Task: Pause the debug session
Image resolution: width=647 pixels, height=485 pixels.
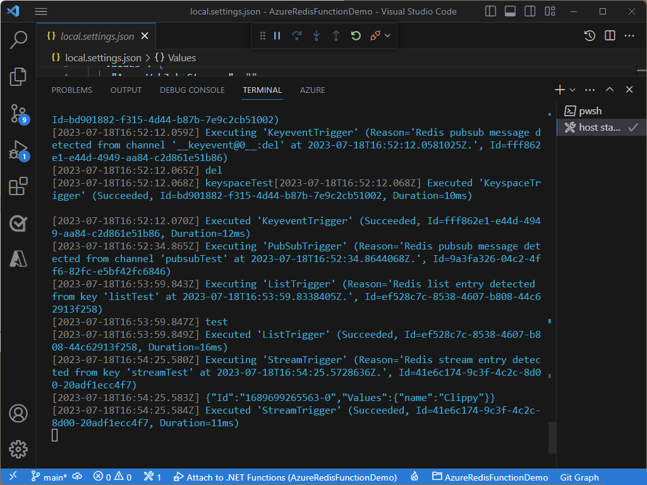Action: pyautogui.click(x=277, y=36)
